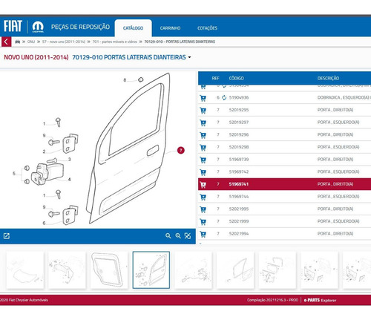
Task: Expand the 70129-010 Portas Laterais Dianteiras dropdown
Action: point(189,57)
